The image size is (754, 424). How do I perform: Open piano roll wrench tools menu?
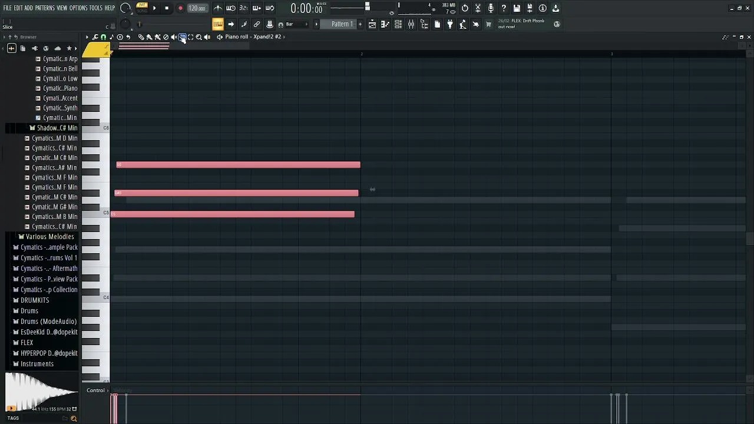click(x=95, y=37)
